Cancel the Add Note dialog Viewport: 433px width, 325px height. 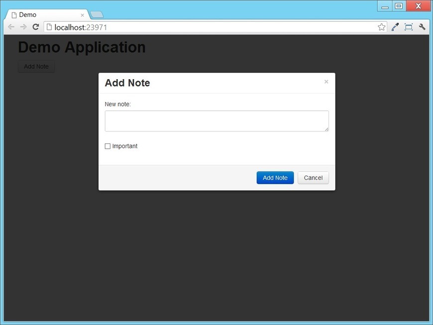[313, 178]
